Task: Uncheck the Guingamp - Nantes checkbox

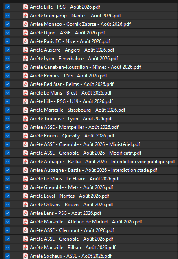Action: point(7,16)
